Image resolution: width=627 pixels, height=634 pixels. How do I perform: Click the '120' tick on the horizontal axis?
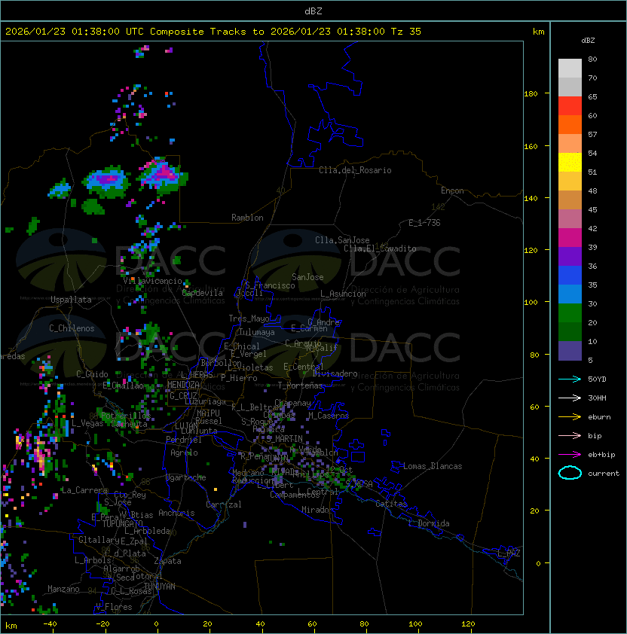pos(468,624)
